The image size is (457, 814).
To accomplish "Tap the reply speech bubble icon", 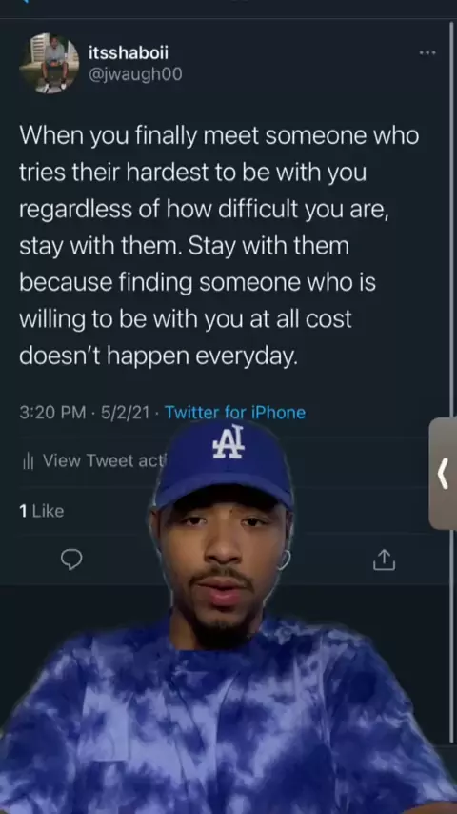I will [71, 560].
